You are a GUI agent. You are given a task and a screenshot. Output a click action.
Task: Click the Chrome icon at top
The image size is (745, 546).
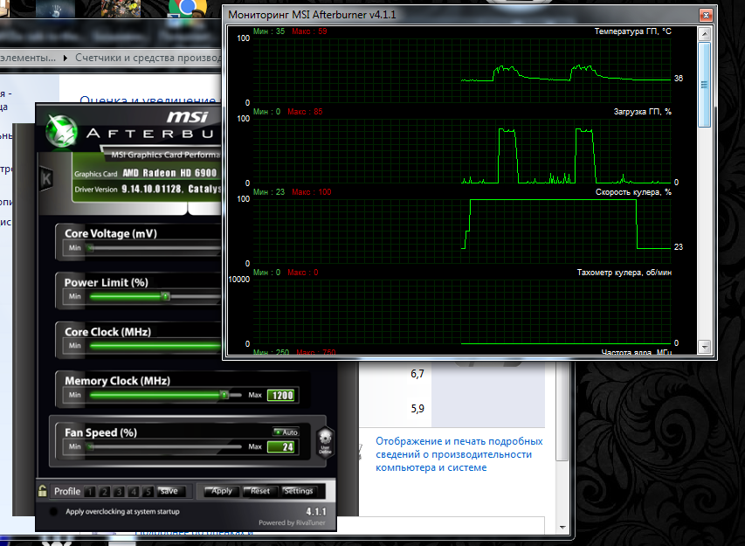pyautogui.click(x=187, y=8)
